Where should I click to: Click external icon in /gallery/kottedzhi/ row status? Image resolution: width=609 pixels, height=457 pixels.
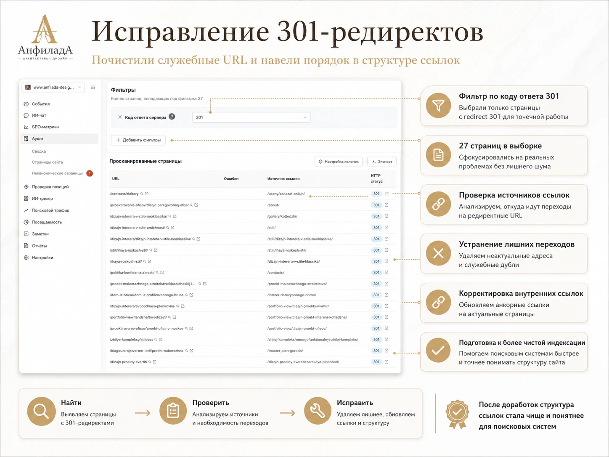click(x=387, y=216)
